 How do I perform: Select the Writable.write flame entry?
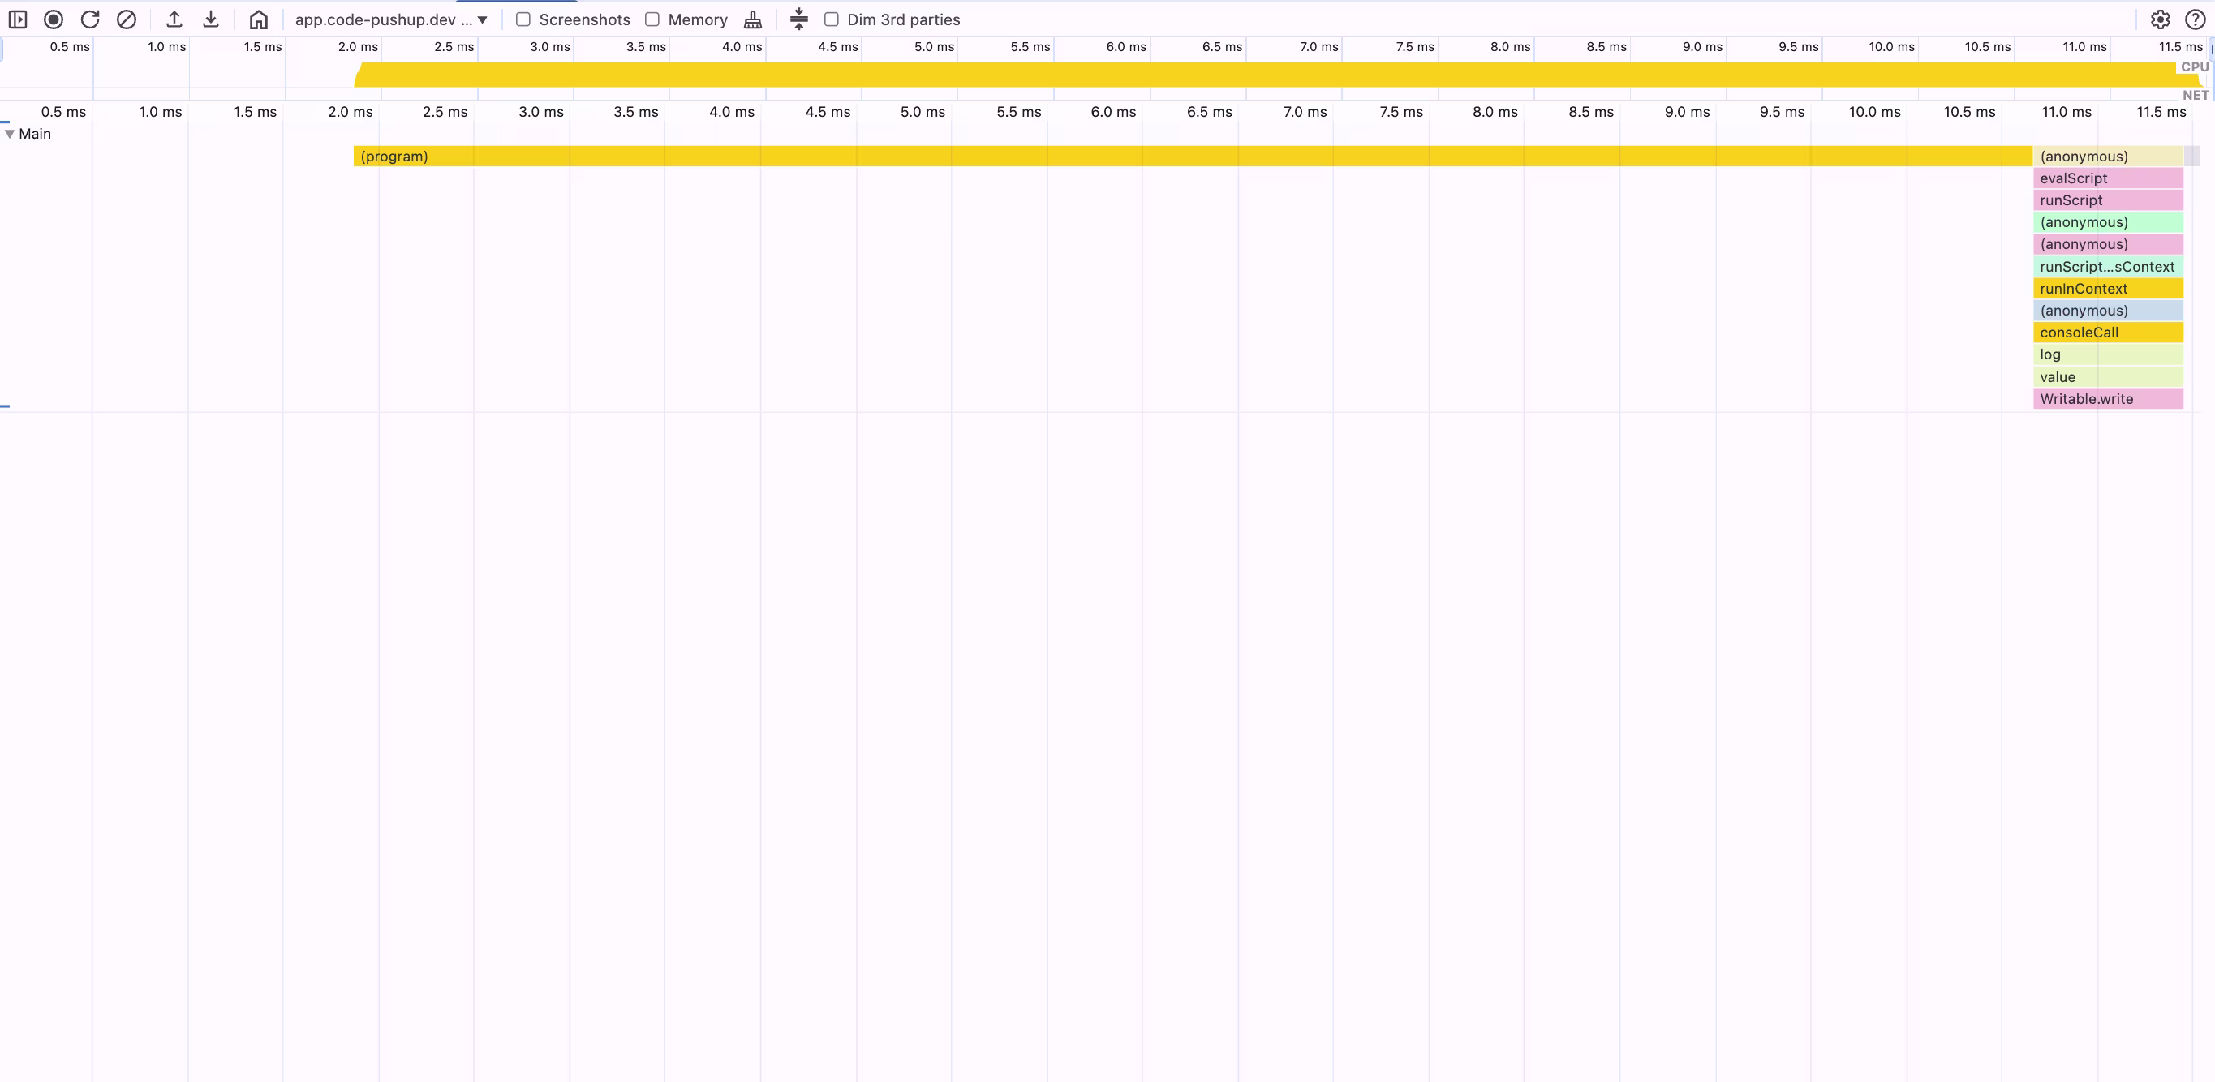point(2106,399)
